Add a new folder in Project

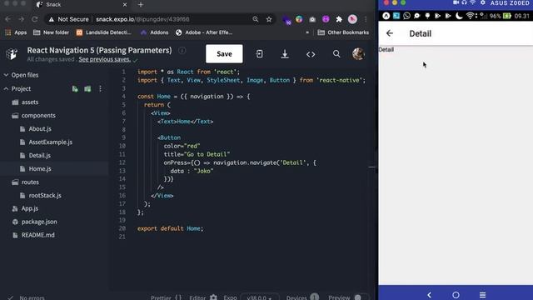pos(87,89)
